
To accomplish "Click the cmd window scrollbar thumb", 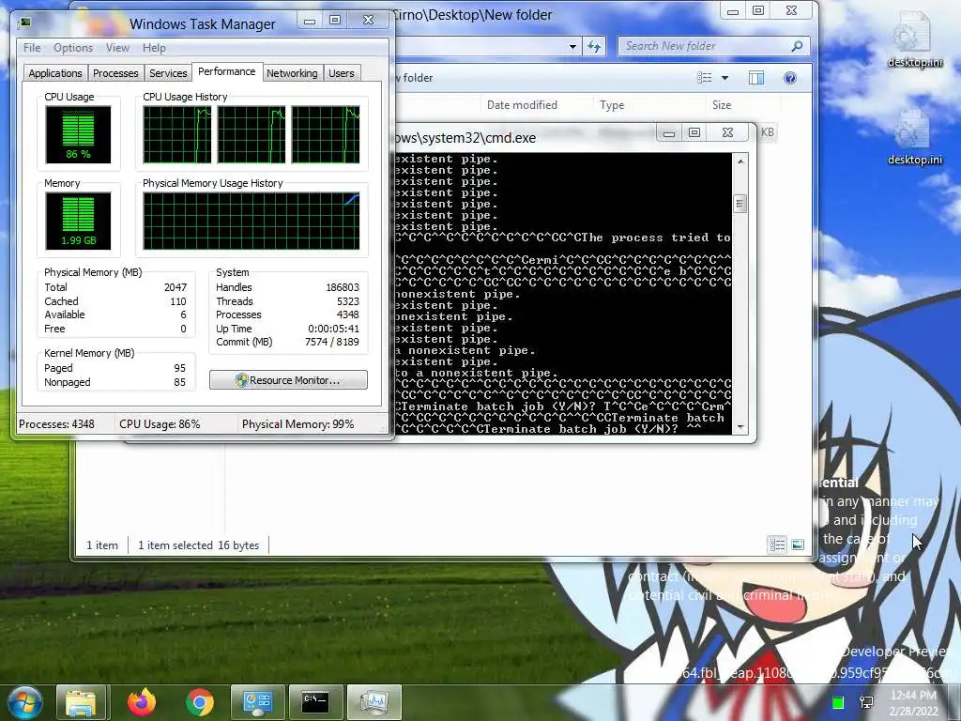I will pos(740,203).
